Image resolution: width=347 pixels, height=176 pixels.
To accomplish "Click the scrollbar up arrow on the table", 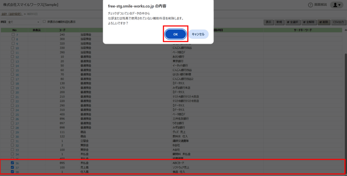I will click(345, 30).
